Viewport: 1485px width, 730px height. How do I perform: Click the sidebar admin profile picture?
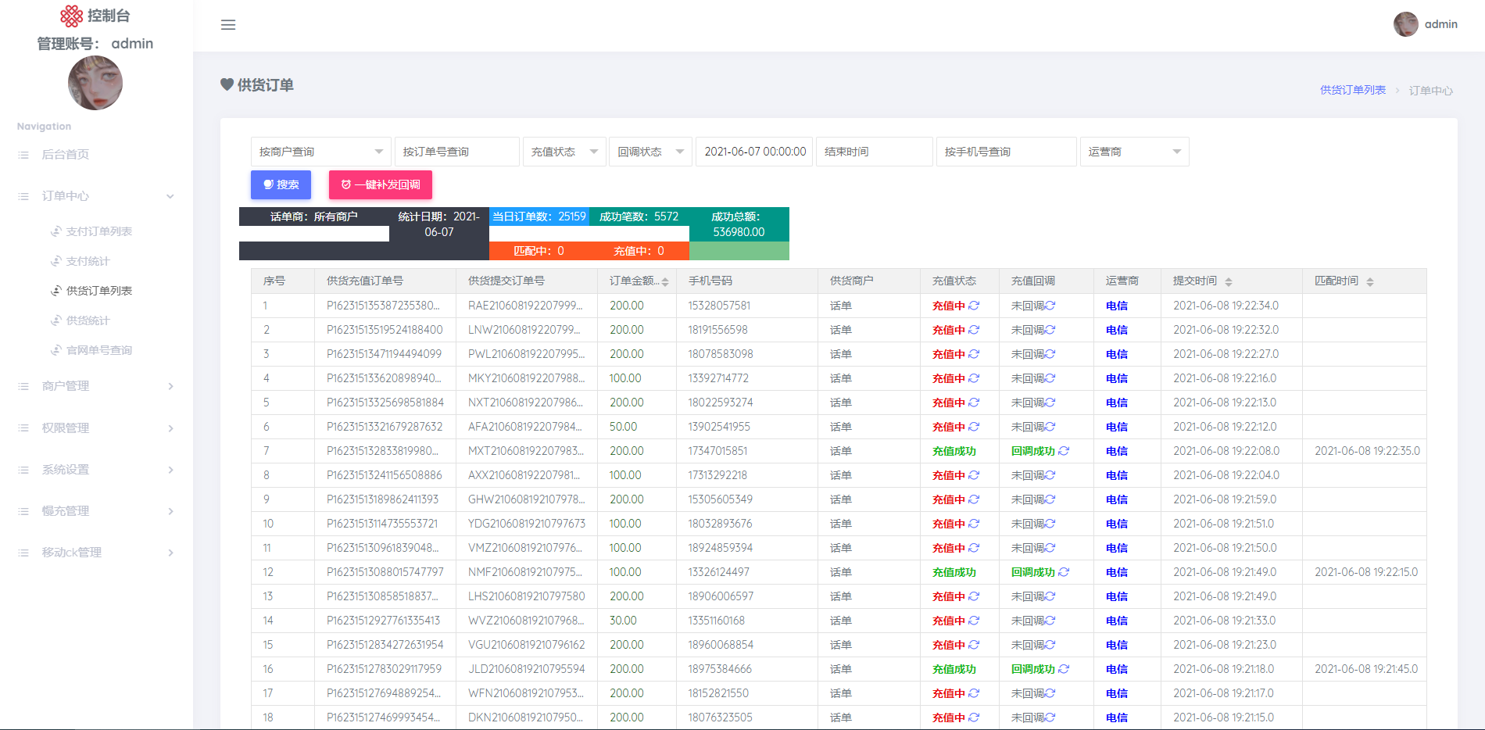click(x=95, y=83)
